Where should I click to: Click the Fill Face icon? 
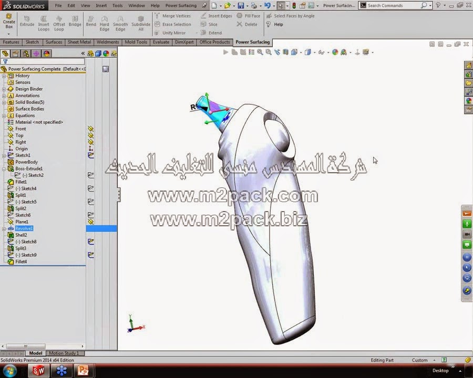[x=239, y=16]
